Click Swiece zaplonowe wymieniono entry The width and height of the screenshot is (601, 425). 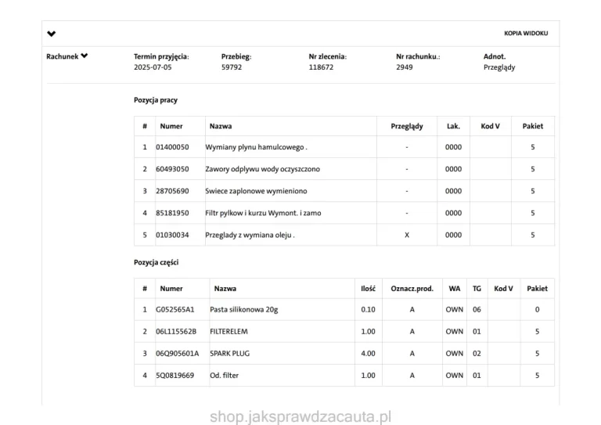(x=256, y=191)
